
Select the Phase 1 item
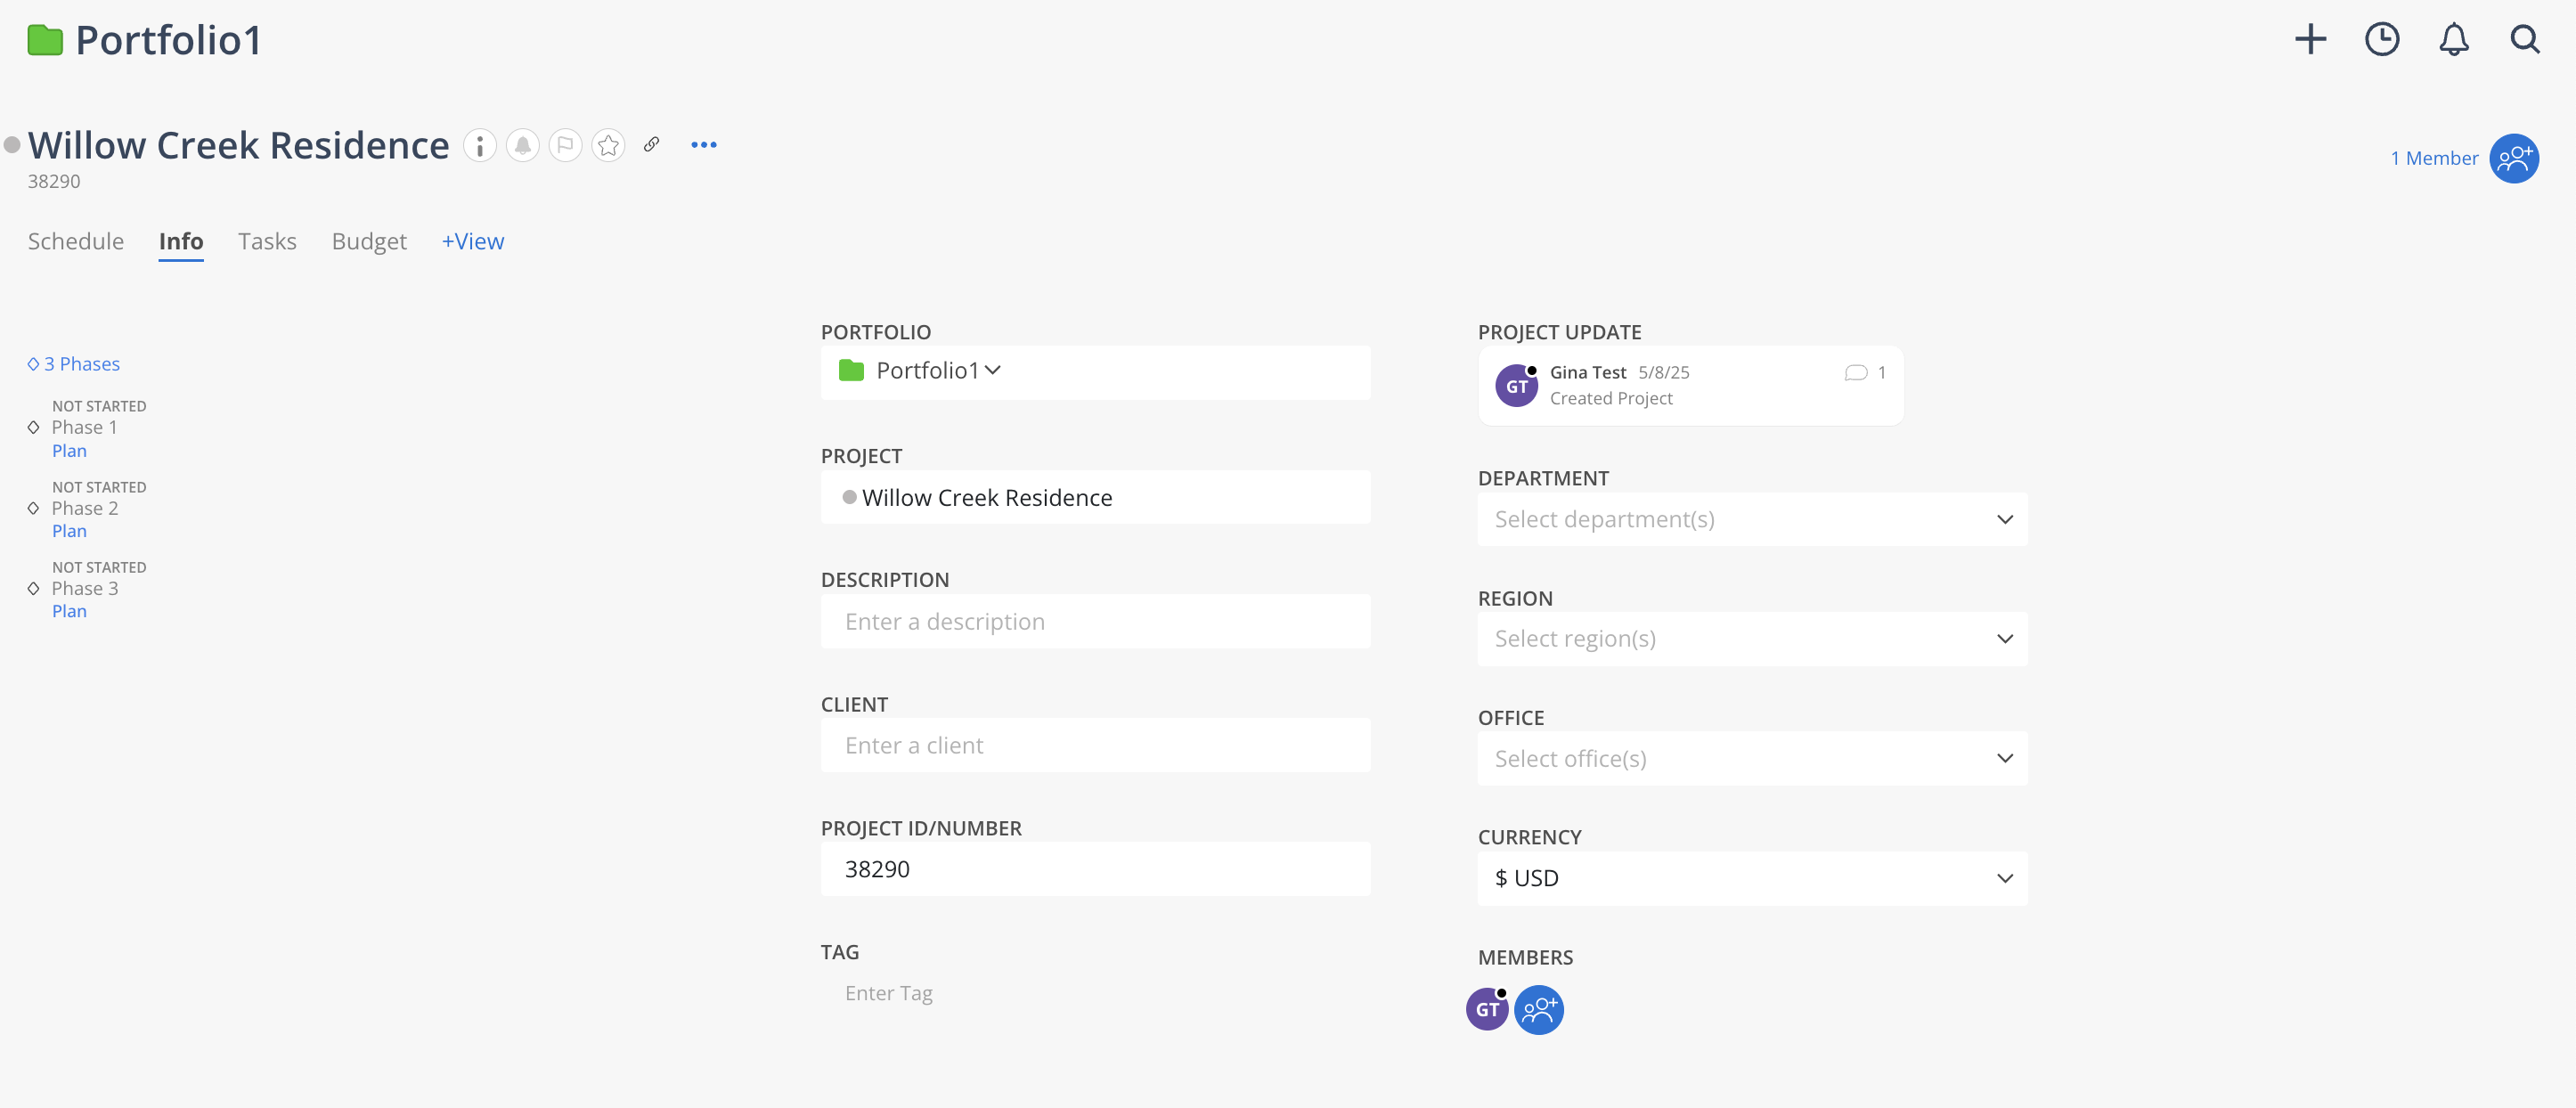(x=85, y=428)
